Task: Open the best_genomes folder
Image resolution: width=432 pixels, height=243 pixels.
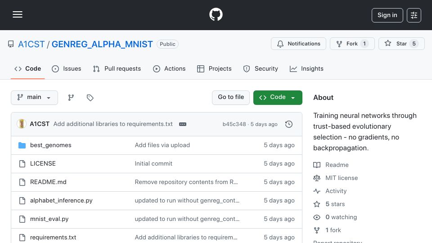Action: point(51,145)
